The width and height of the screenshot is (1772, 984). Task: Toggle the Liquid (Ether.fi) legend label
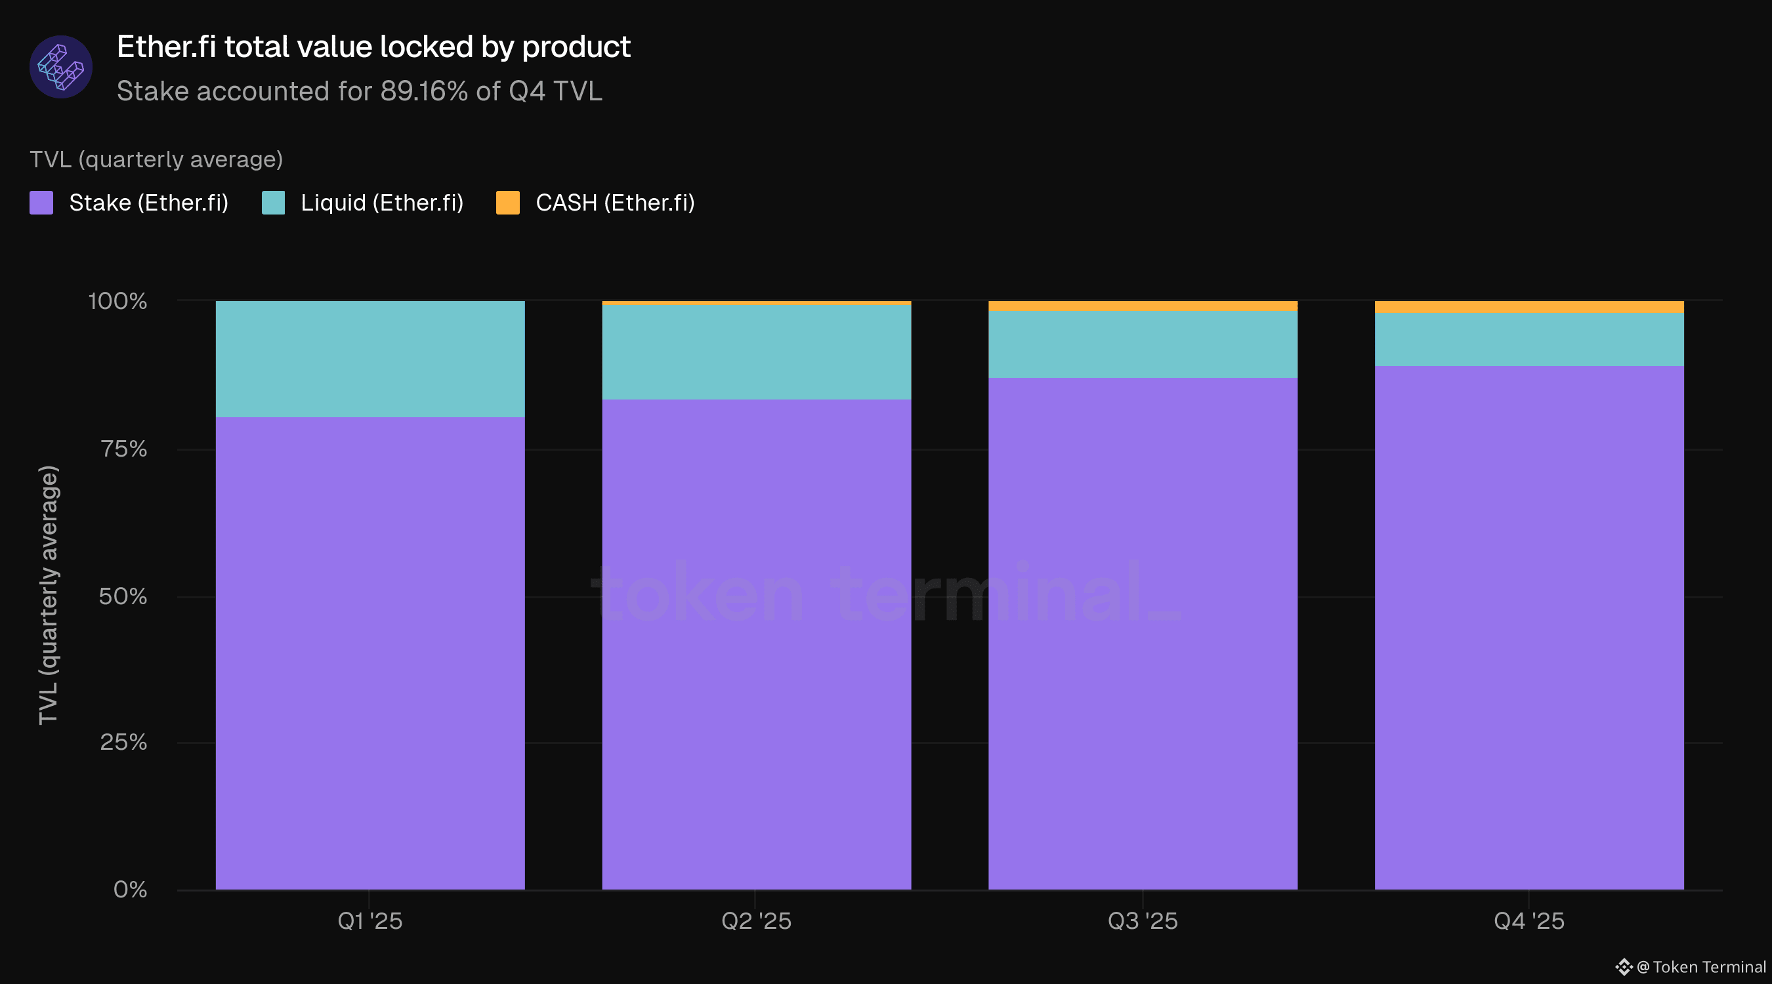(x=382, y=203)
